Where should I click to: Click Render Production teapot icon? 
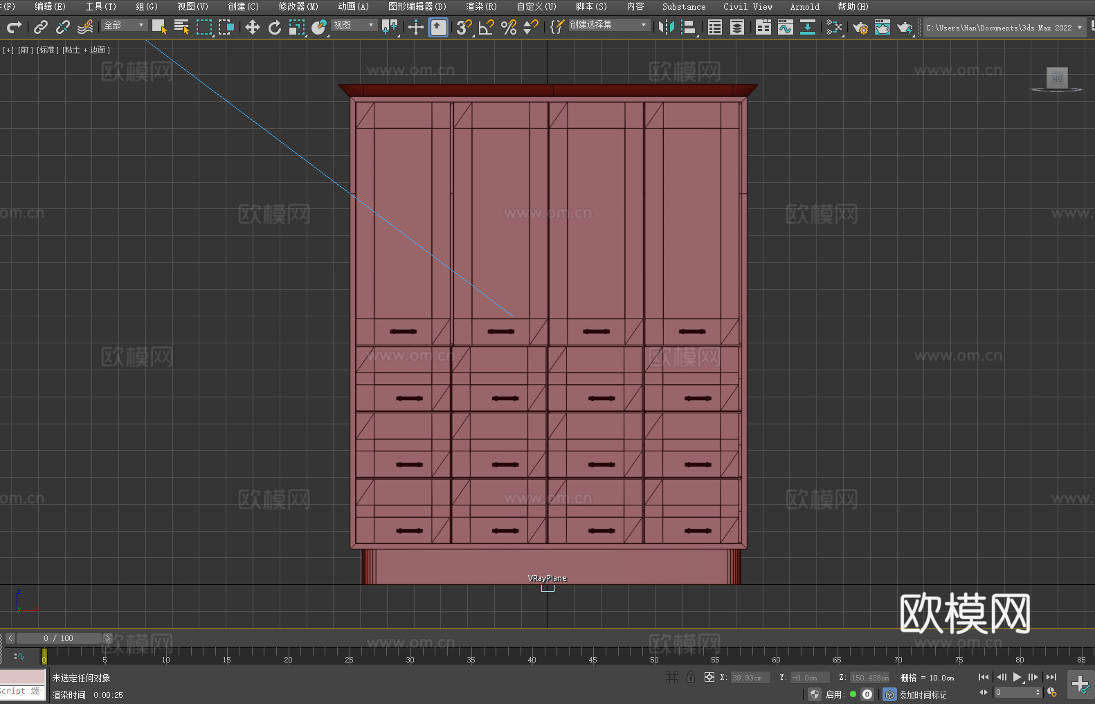click(x=905, y=27)
